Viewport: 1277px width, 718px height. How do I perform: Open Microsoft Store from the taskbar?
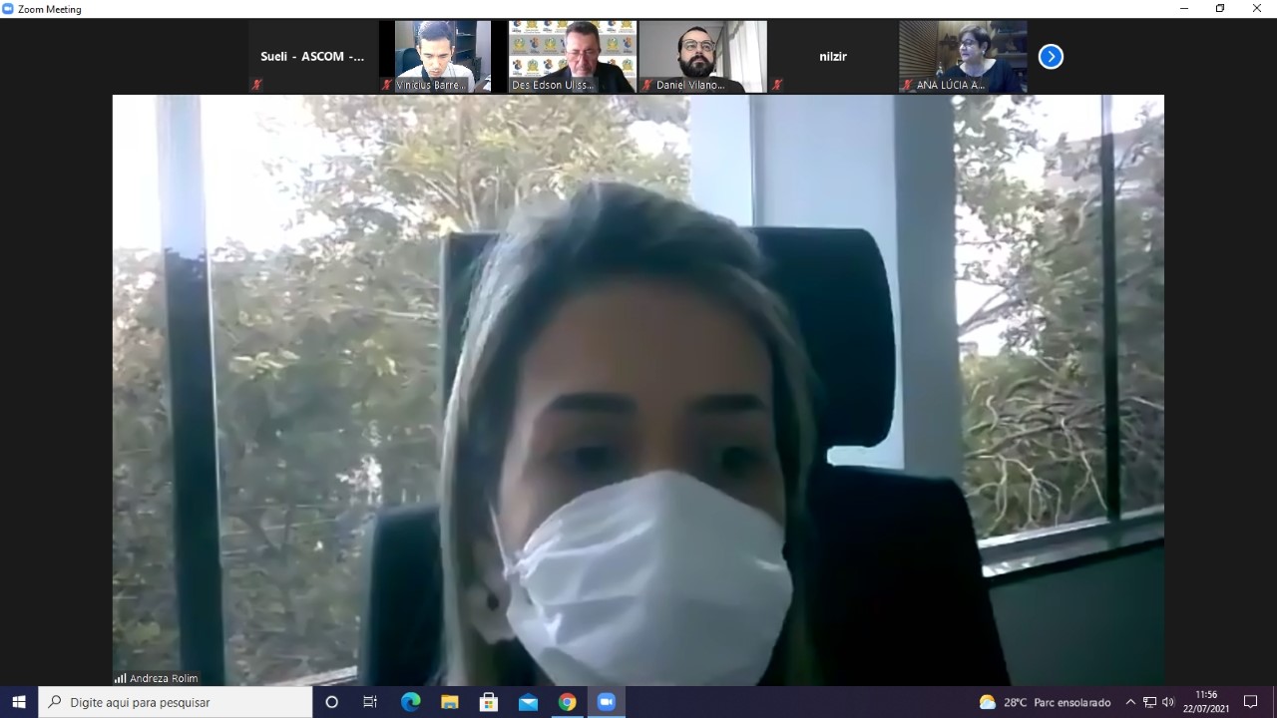489,702
